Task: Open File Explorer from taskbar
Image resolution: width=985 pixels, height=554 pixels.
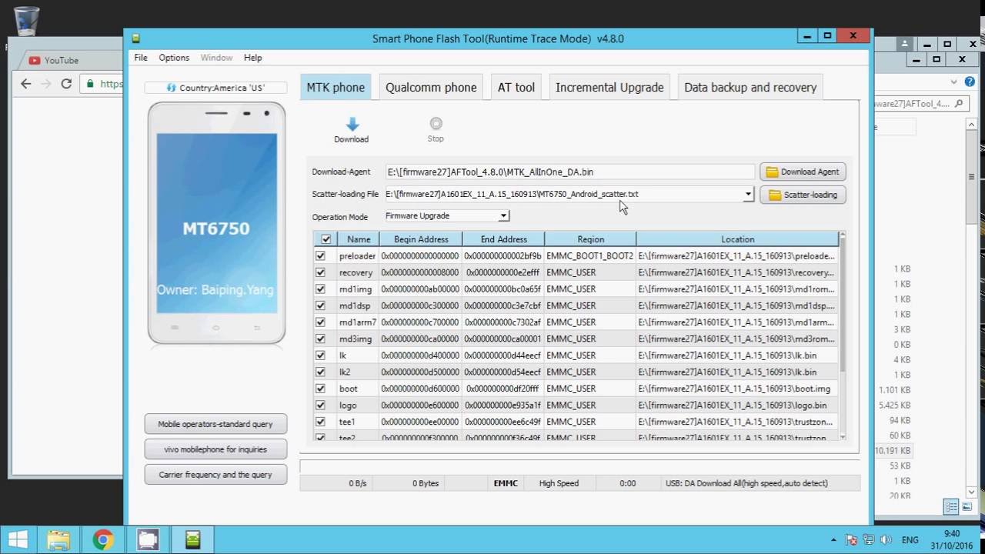Action: [59, 539]
